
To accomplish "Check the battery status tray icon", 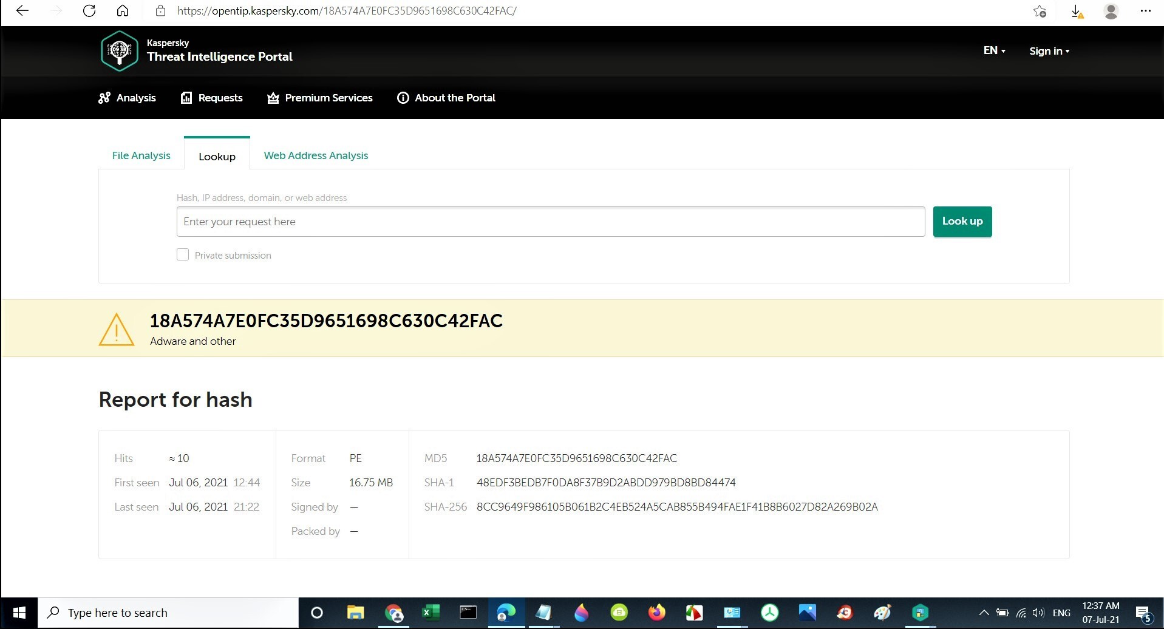I will click(1002, 613).
